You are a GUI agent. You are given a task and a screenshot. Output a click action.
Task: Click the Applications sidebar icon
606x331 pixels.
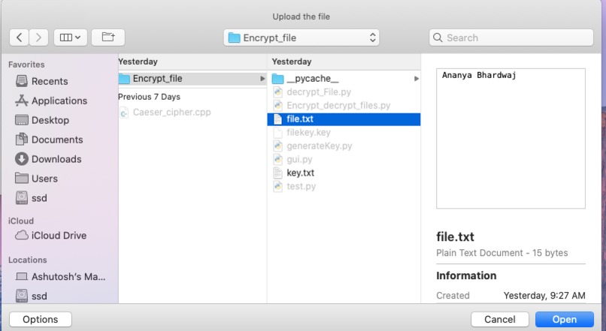[22, 101]
